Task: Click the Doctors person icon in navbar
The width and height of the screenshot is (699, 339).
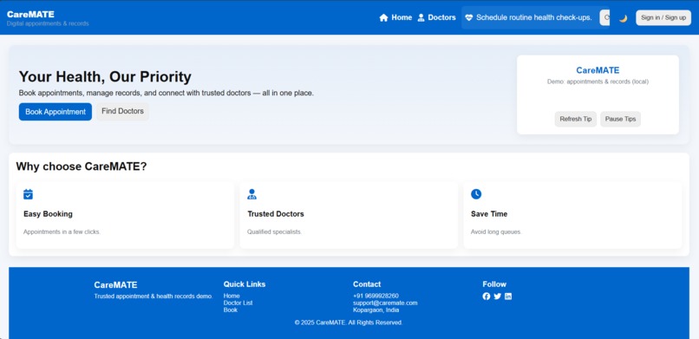Action: [421, 18]
